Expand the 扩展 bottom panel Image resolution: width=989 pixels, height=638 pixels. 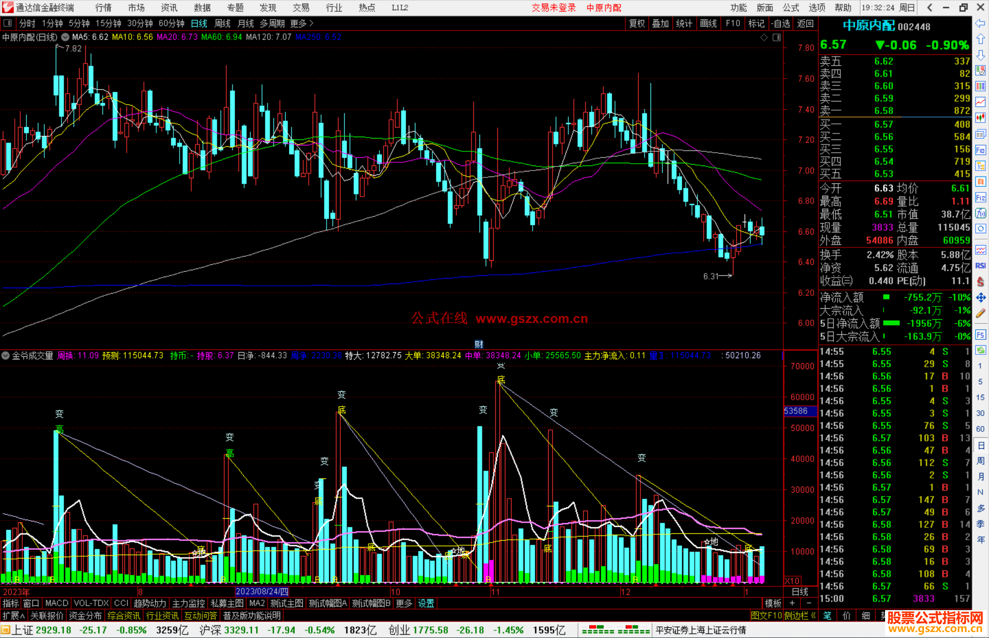pyautogui.click(x=13, y=616)
